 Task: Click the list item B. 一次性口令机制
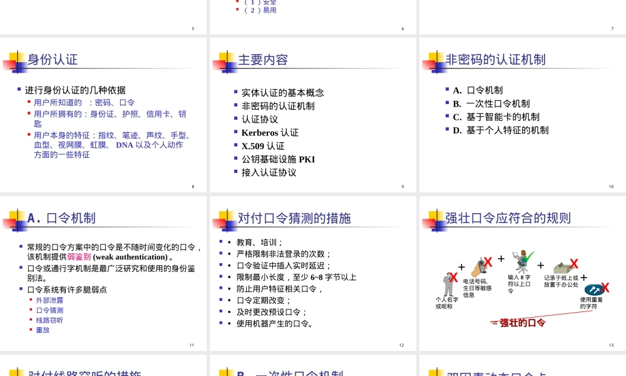click(x=491, y=103)
